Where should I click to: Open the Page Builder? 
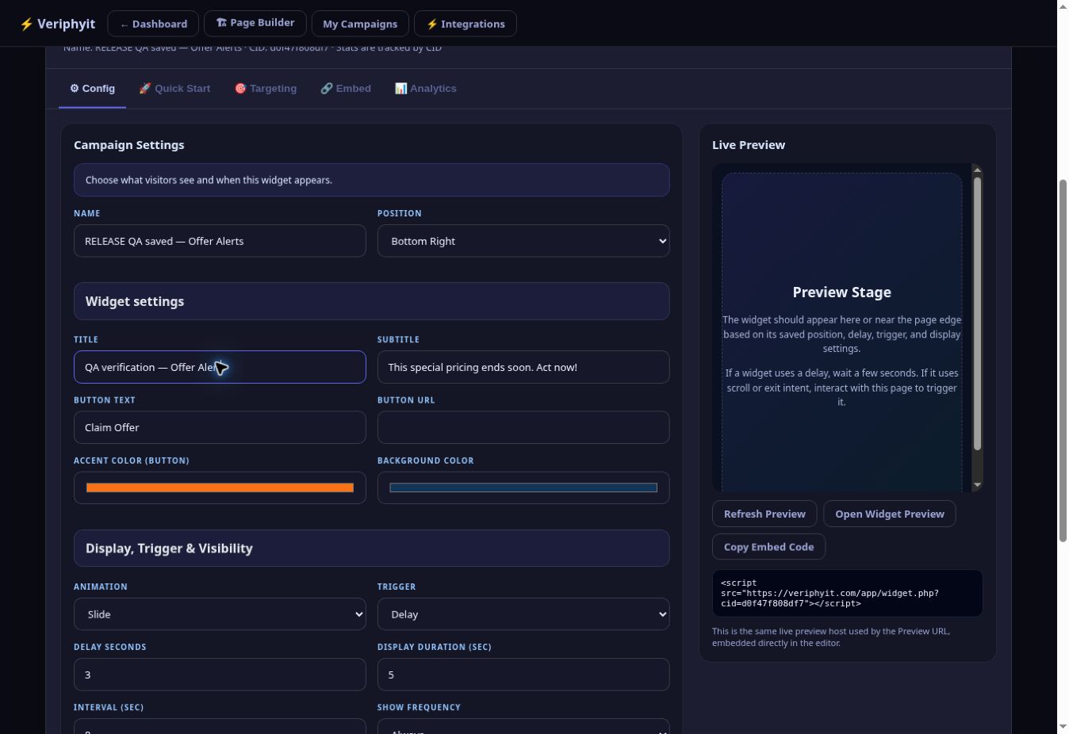pos(255,23)
